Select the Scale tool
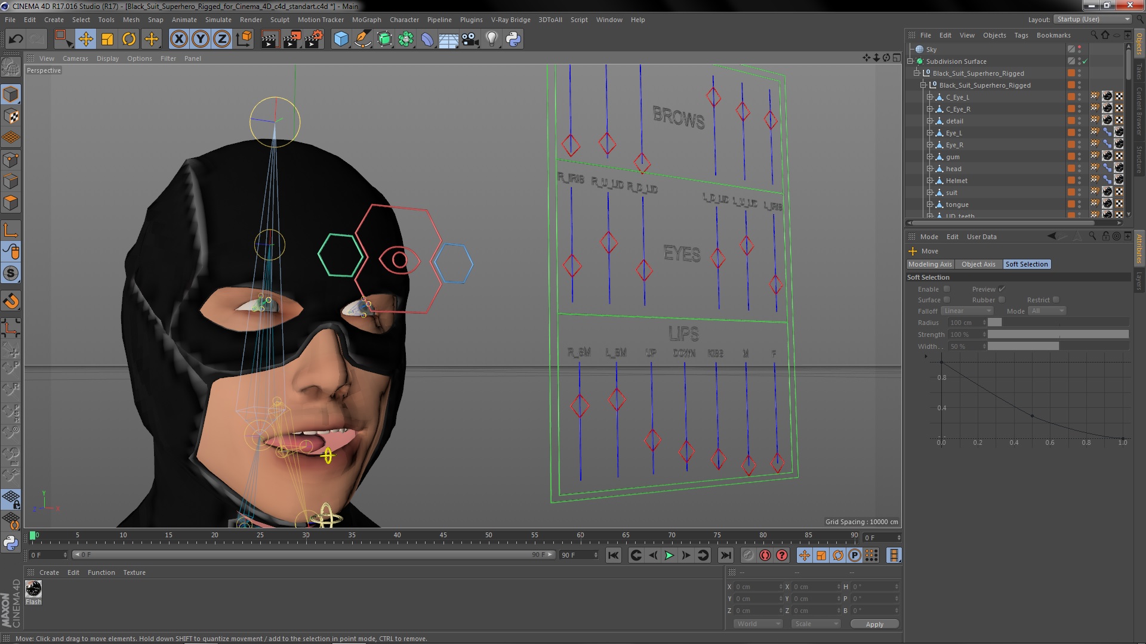This screenshot has width=1146, height=644. (107, 39)
